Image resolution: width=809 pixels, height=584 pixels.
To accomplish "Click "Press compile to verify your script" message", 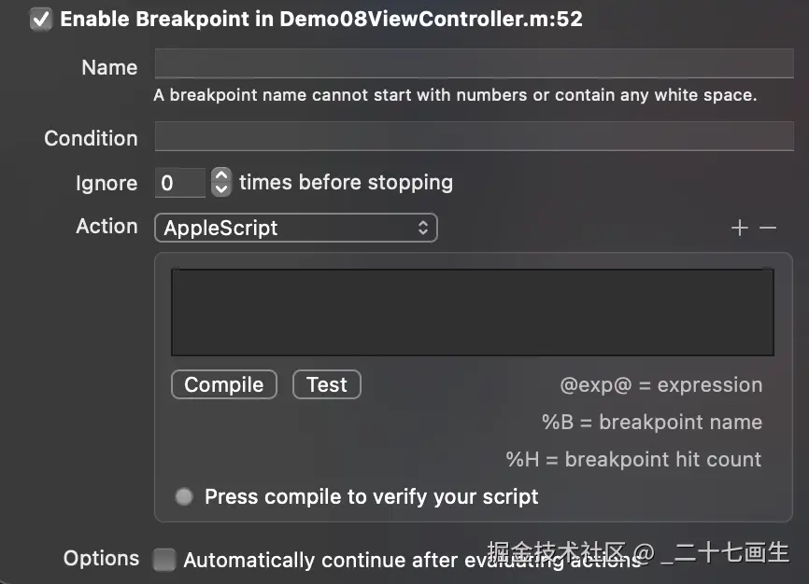I will pos(371,496).
